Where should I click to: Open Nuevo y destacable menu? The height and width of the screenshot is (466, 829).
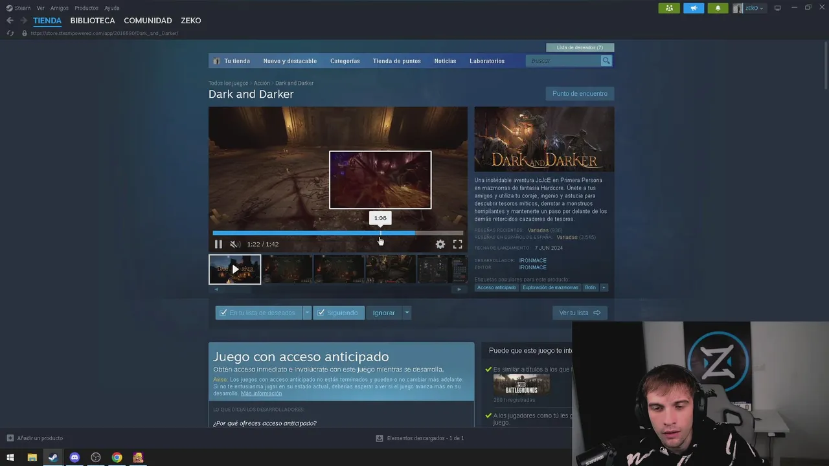tap(290, 61)
